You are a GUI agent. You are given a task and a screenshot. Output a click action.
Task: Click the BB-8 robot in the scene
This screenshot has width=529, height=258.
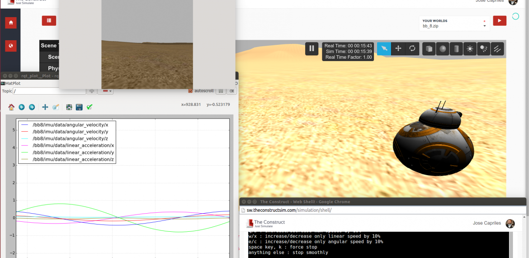[434, 142]
